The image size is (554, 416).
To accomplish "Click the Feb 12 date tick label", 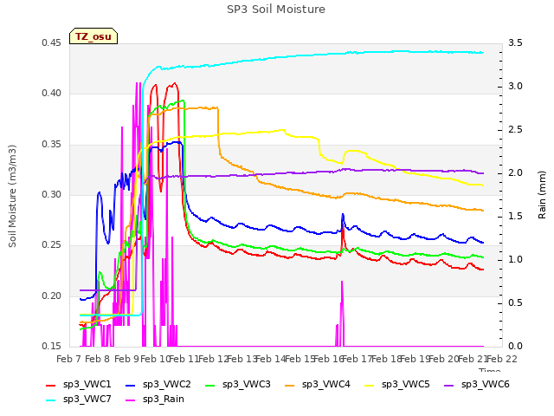I will 213,359.
